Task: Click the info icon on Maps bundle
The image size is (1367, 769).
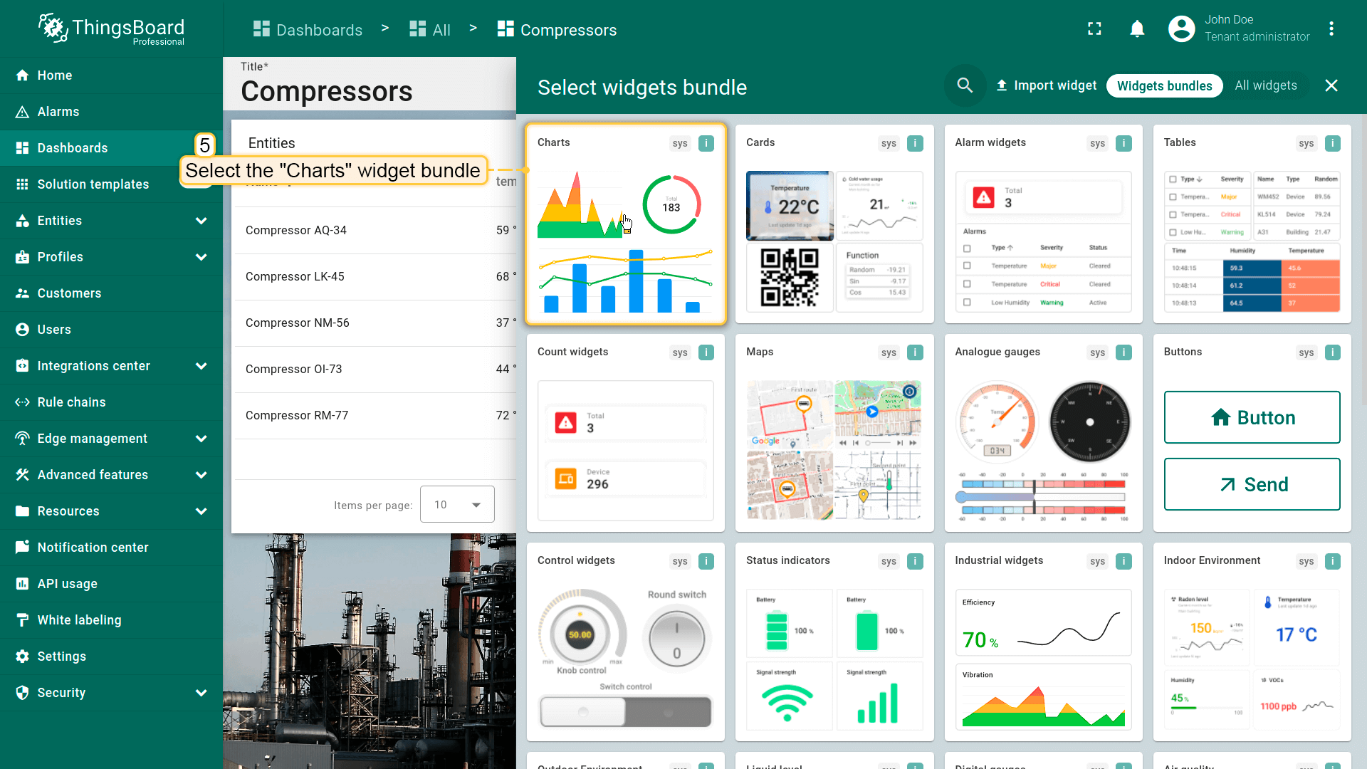Action: [x=915, y=352]
